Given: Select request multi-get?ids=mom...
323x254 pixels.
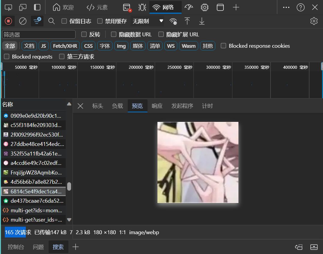Looking at the screenshot, I should [x=33, y=210].
